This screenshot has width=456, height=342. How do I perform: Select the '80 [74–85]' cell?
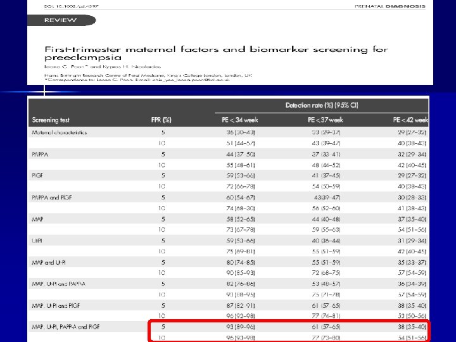pyautogui.click(x=241, y=263)
